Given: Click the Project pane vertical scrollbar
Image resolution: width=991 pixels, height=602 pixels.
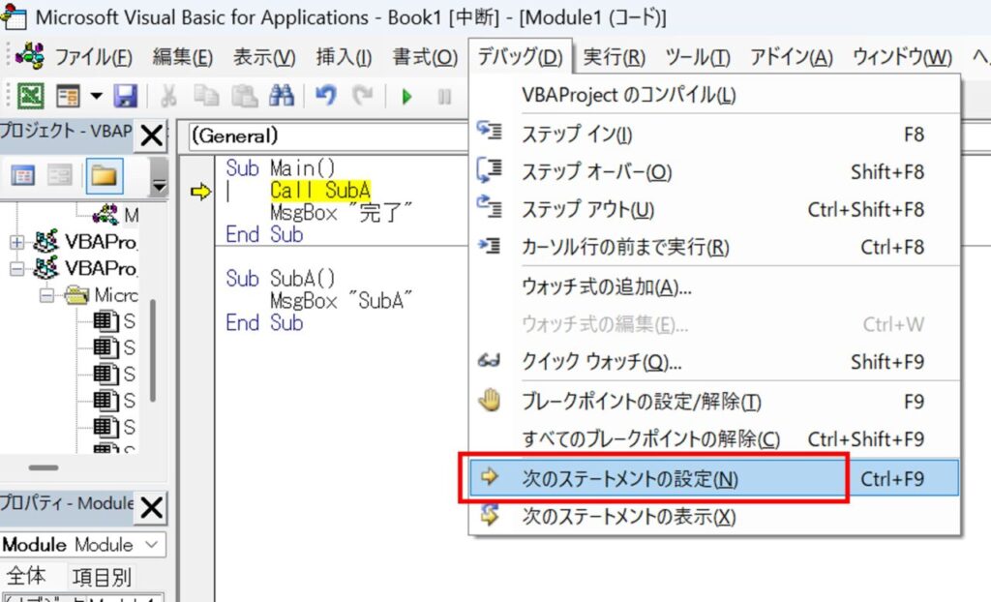Looking at the screenshot, I should click(x=153, y=350).
